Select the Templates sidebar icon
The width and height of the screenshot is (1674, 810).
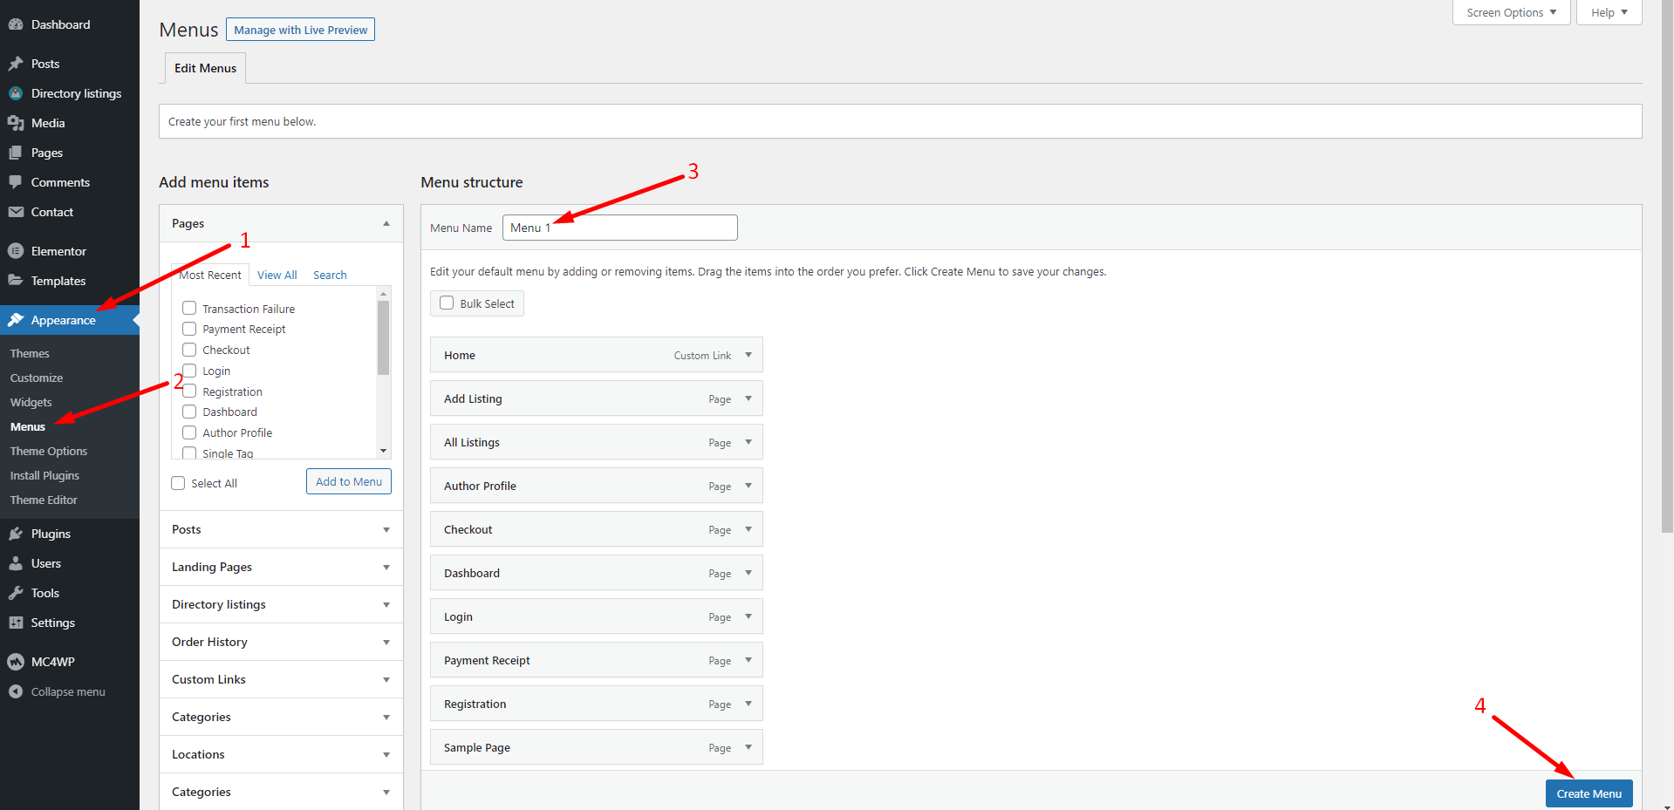pos(17,280)
